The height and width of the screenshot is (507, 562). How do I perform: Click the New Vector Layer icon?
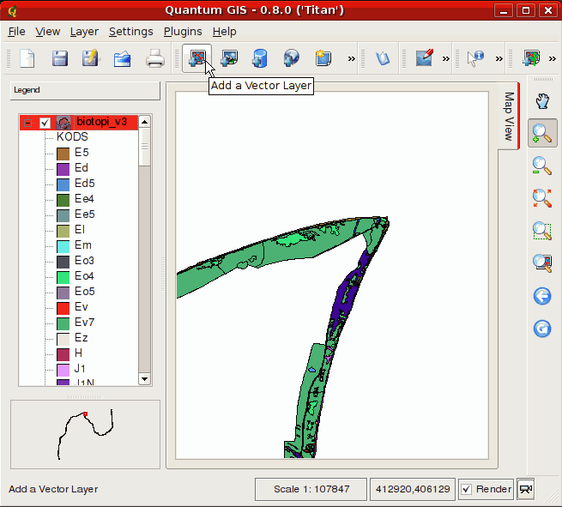point(323,58)
